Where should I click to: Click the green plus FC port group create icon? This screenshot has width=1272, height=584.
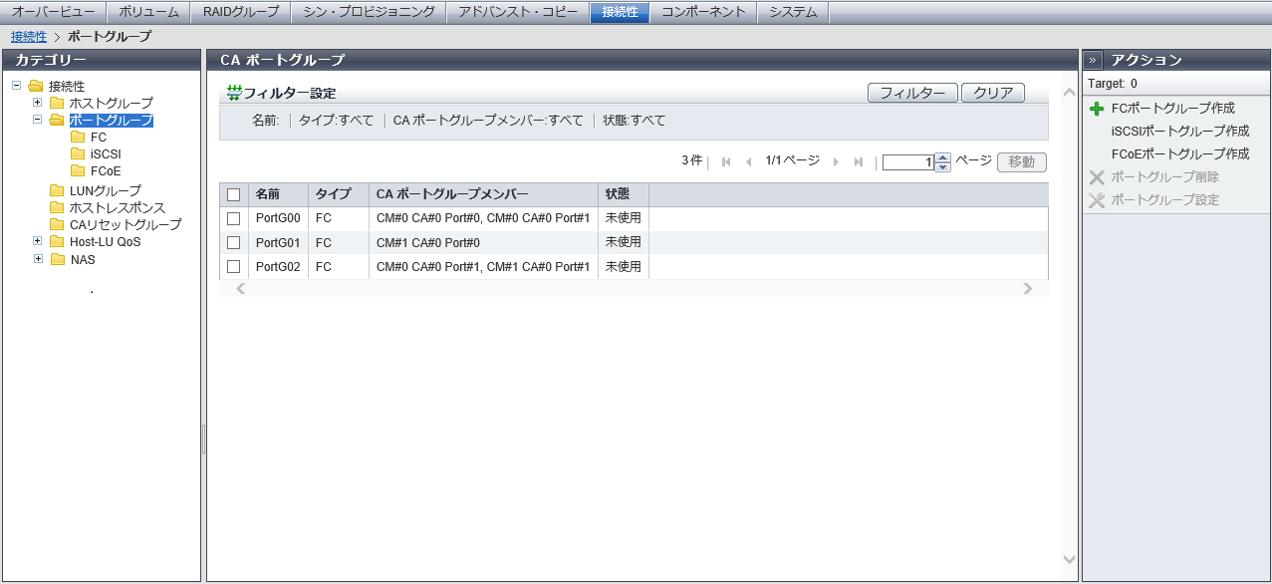point(1097,109)
